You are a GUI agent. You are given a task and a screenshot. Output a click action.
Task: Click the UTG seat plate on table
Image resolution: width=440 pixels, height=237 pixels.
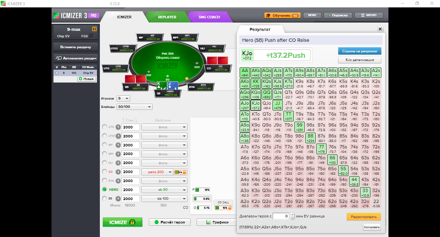116,68
